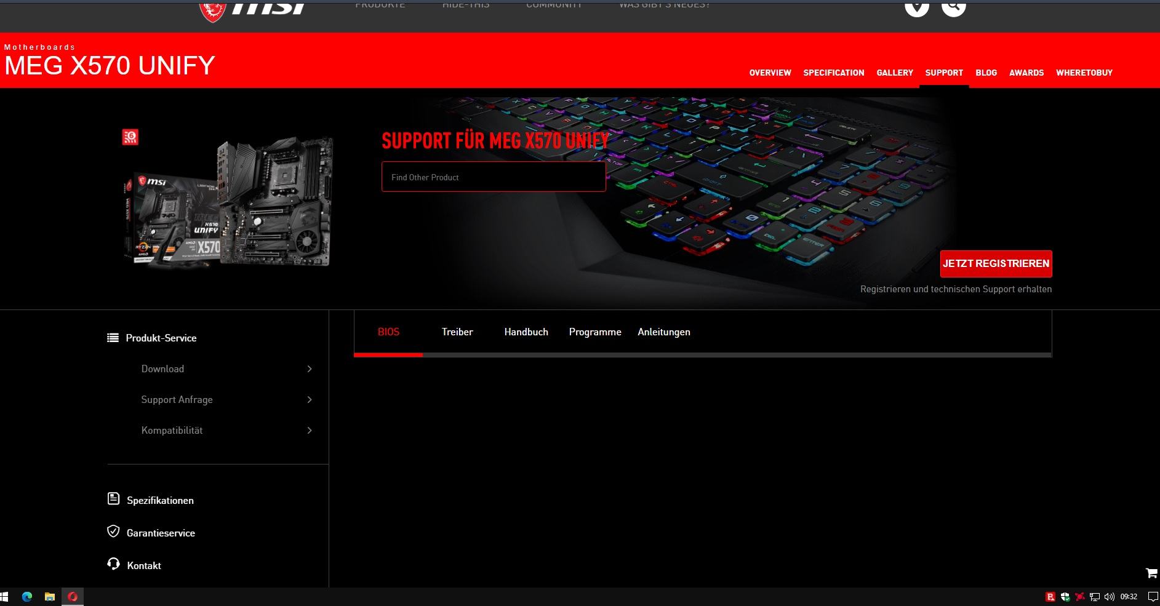
Task: Open the GALLERY page
Action: pyautogui.click(x=895, y=73)
